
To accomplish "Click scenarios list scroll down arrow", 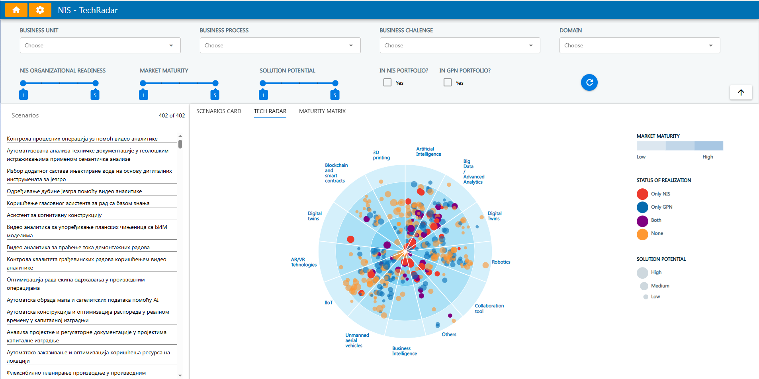I will pyautogui.click(x=180, y=375).
